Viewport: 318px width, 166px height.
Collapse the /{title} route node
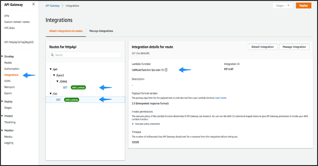coord(57,81)
